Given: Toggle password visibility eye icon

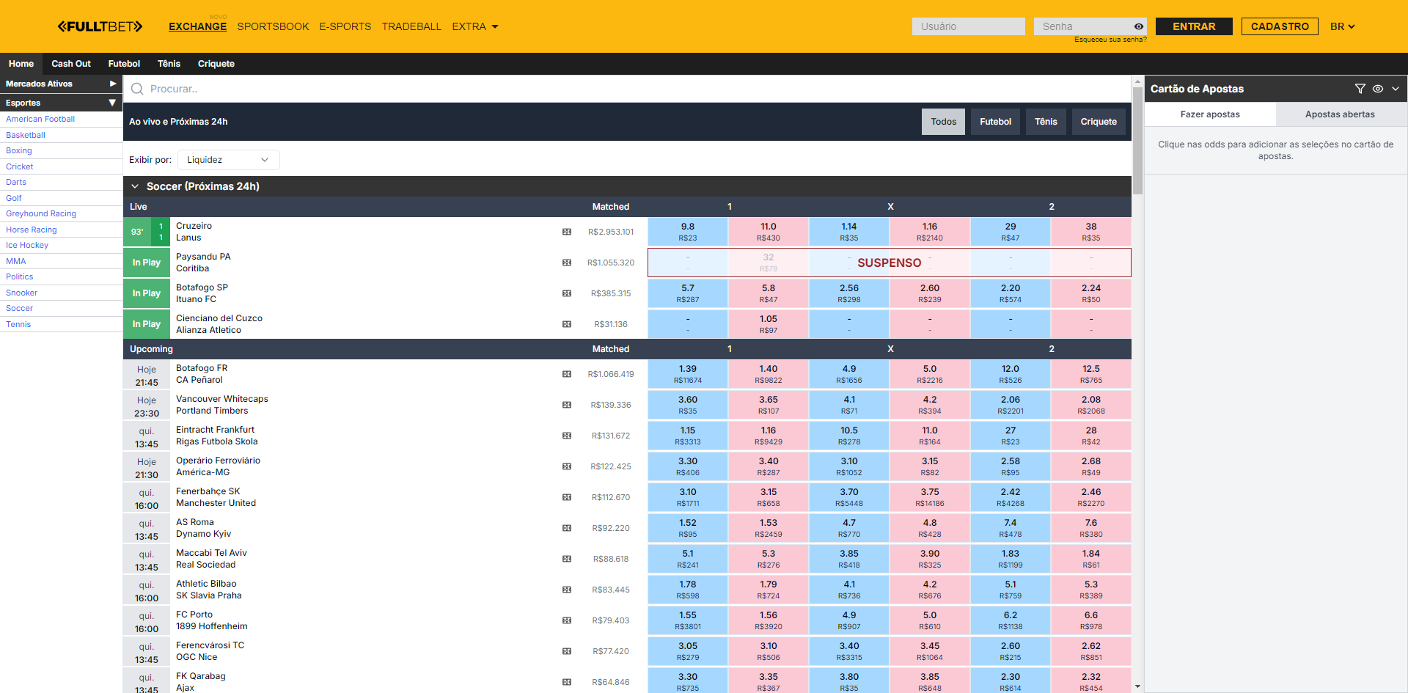Looking at the screenshot, I should [x=1139, y=26].
